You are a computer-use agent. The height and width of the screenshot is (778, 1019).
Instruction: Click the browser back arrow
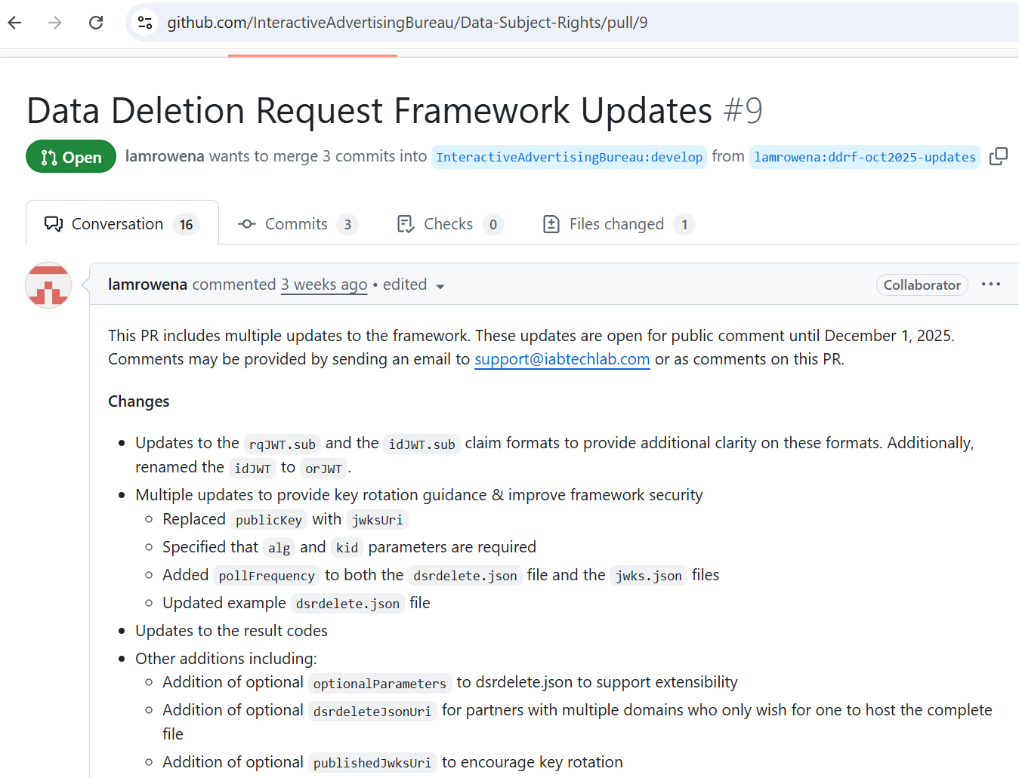point(15,23)
